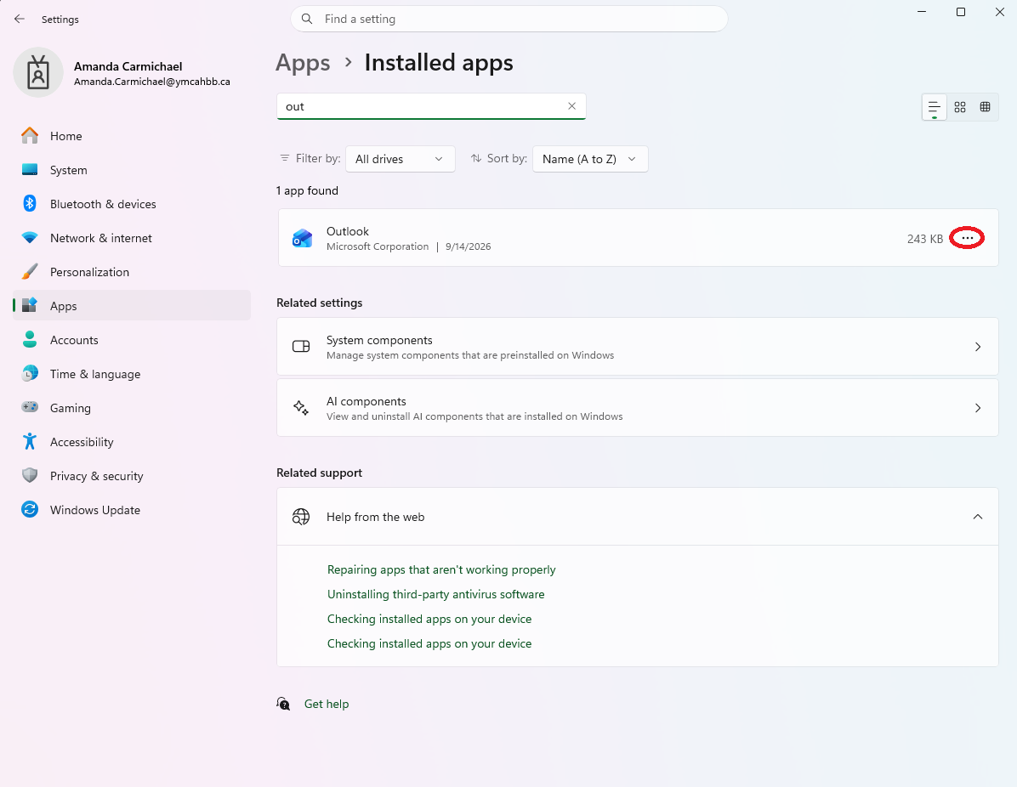Switch to list view layout
The height and width of the screenshot is (787, 1017).
coord(934,107)
